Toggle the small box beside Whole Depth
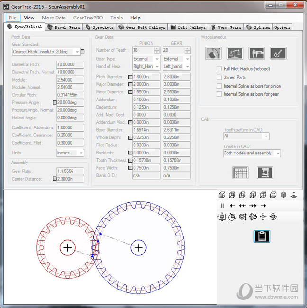This screenshot has height=308, width=307. pos(130,138)
